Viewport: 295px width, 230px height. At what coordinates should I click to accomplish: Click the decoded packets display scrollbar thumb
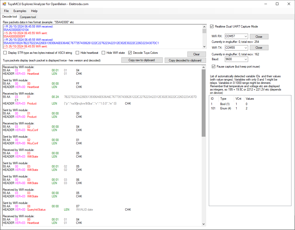click(x=203, y=103)
